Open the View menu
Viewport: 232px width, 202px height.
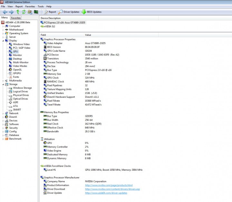10,6
